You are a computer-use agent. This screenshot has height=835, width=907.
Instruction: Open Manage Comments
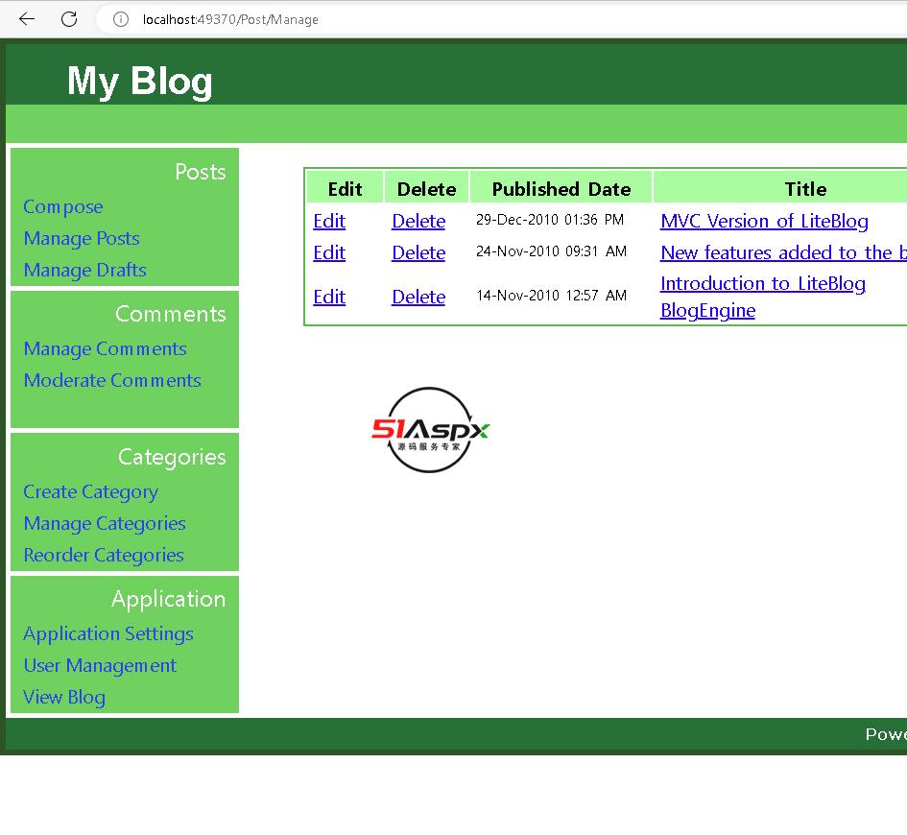coord(105,348)
